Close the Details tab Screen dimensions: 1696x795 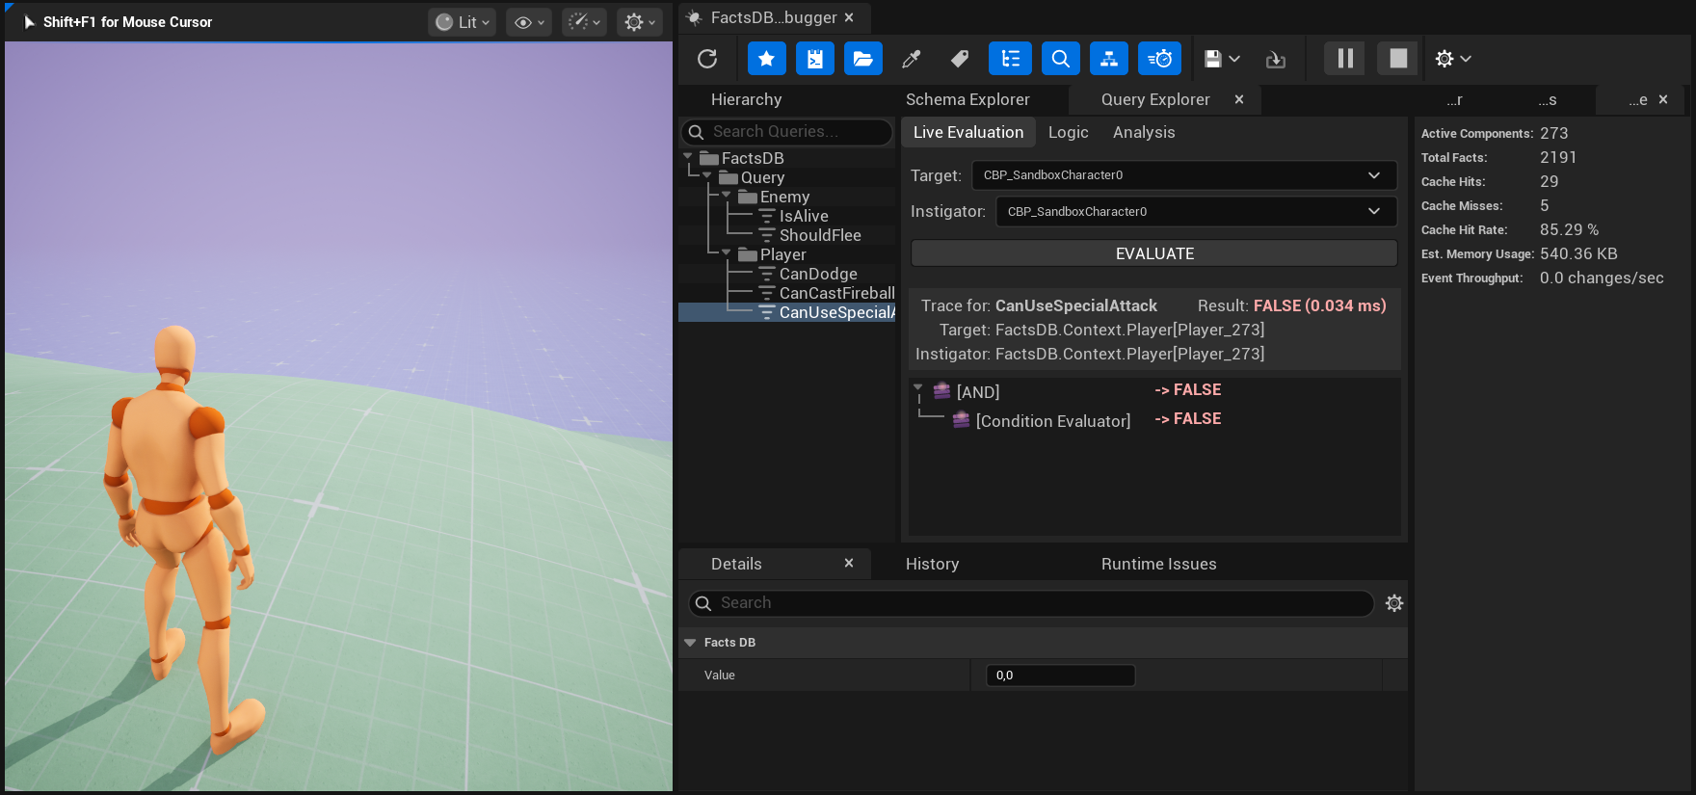tap(849, 563)
